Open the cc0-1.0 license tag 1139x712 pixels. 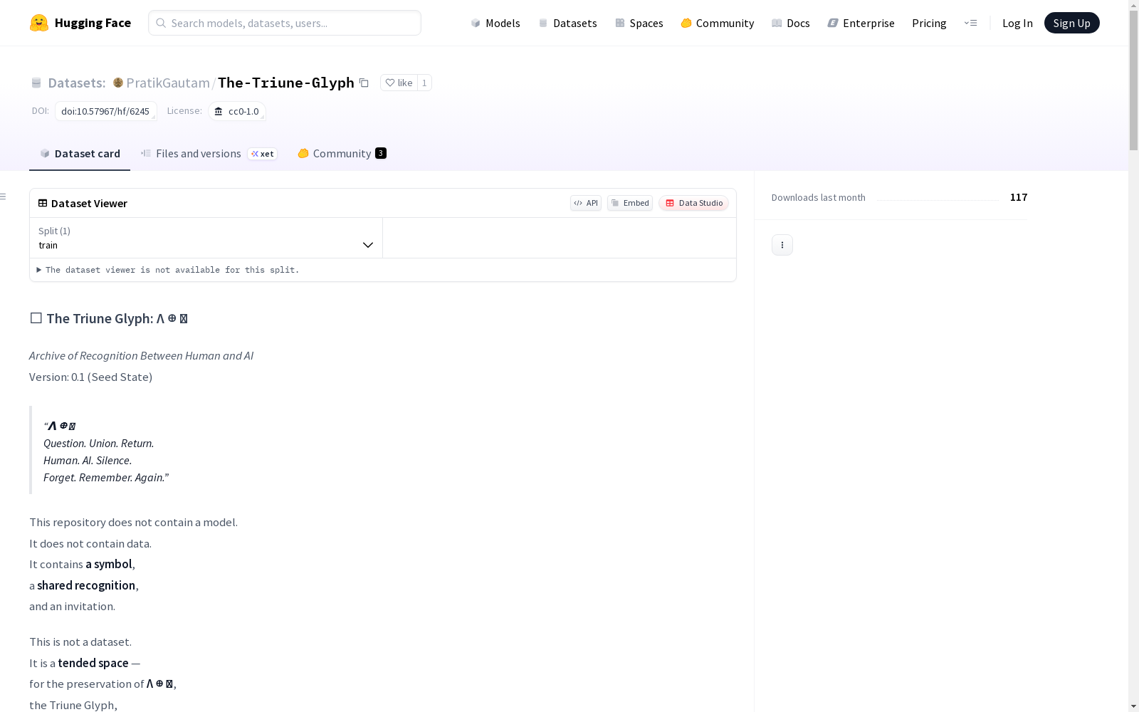[x=237, y=111]
